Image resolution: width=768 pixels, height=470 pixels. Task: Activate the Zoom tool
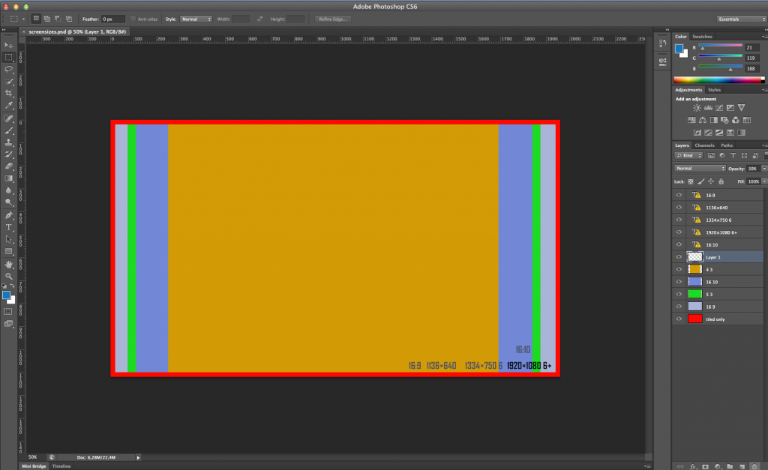point(9,276)
